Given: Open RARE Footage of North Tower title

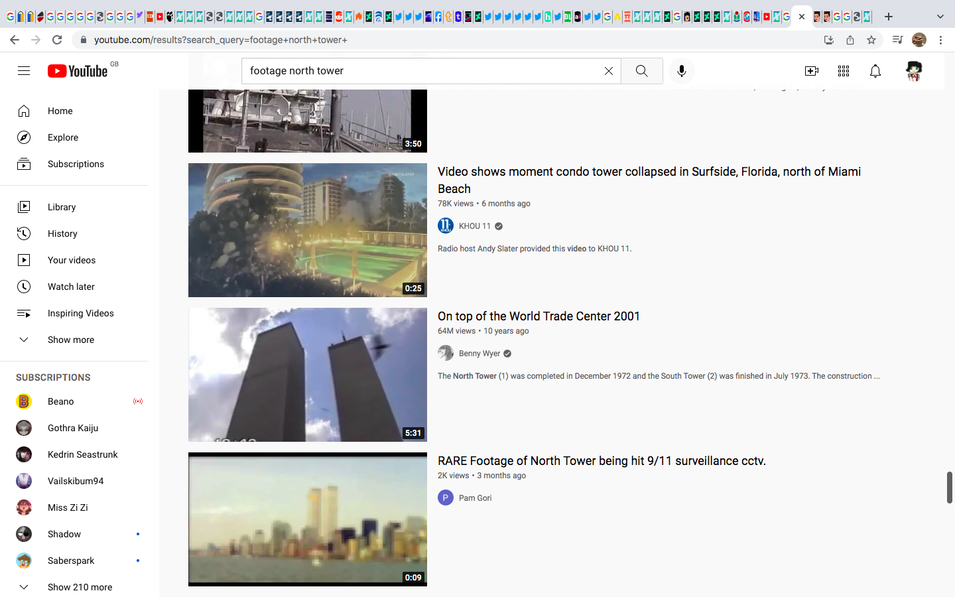Looking at the screenshot, I should pos(602,461).
